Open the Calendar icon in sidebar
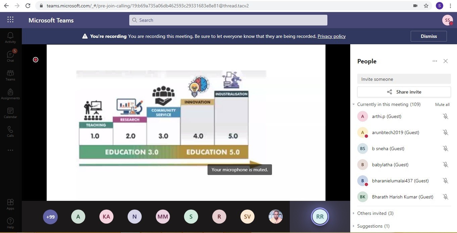 pos(10,112)
